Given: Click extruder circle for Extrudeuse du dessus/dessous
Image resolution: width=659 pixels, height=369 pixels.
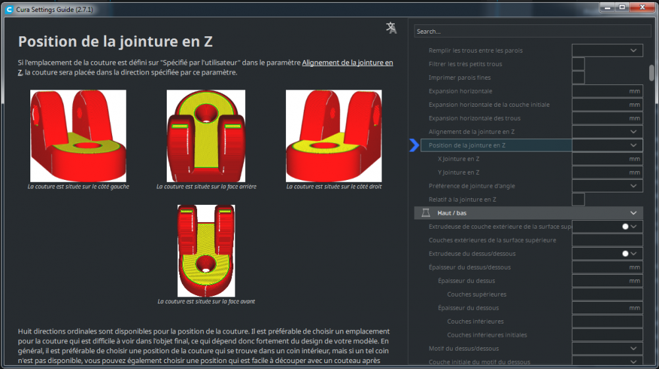Looking at the screenshot, I should pos(625,254).
